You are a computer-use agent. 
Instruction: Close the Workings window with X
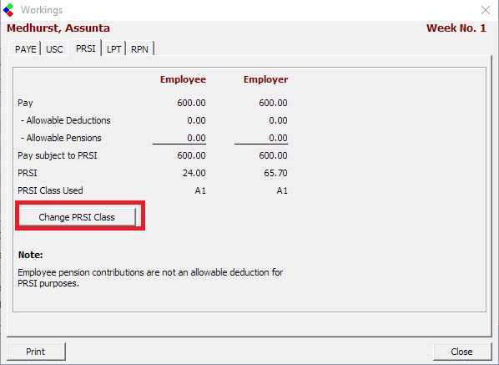tap(486, 10)
